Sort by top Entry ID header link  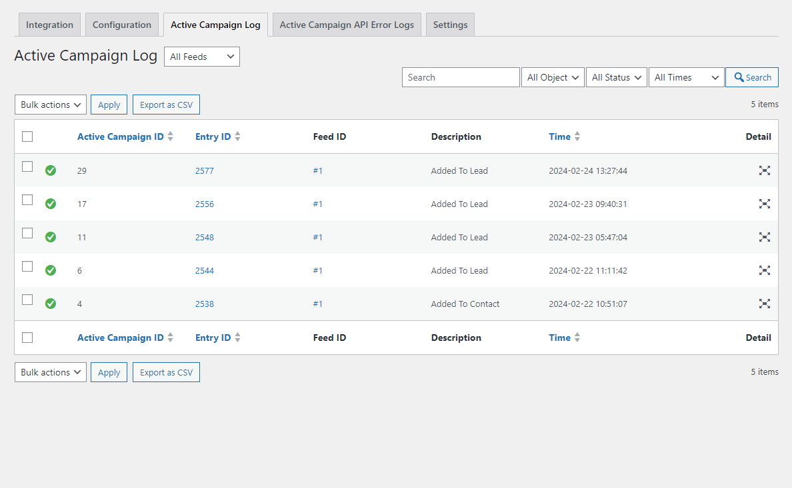pyautogui.click(x=213, y=136)
